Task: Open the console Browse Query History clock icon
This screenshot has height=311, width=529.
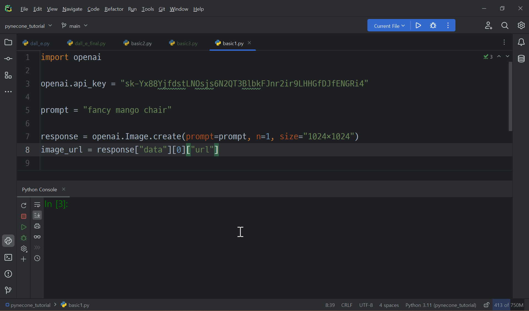Action: pyautogui.click(x=37, y=258)
